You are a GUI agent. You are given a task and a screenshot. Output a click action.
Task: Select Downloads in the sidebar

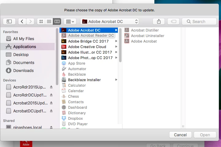click(28, 70)
